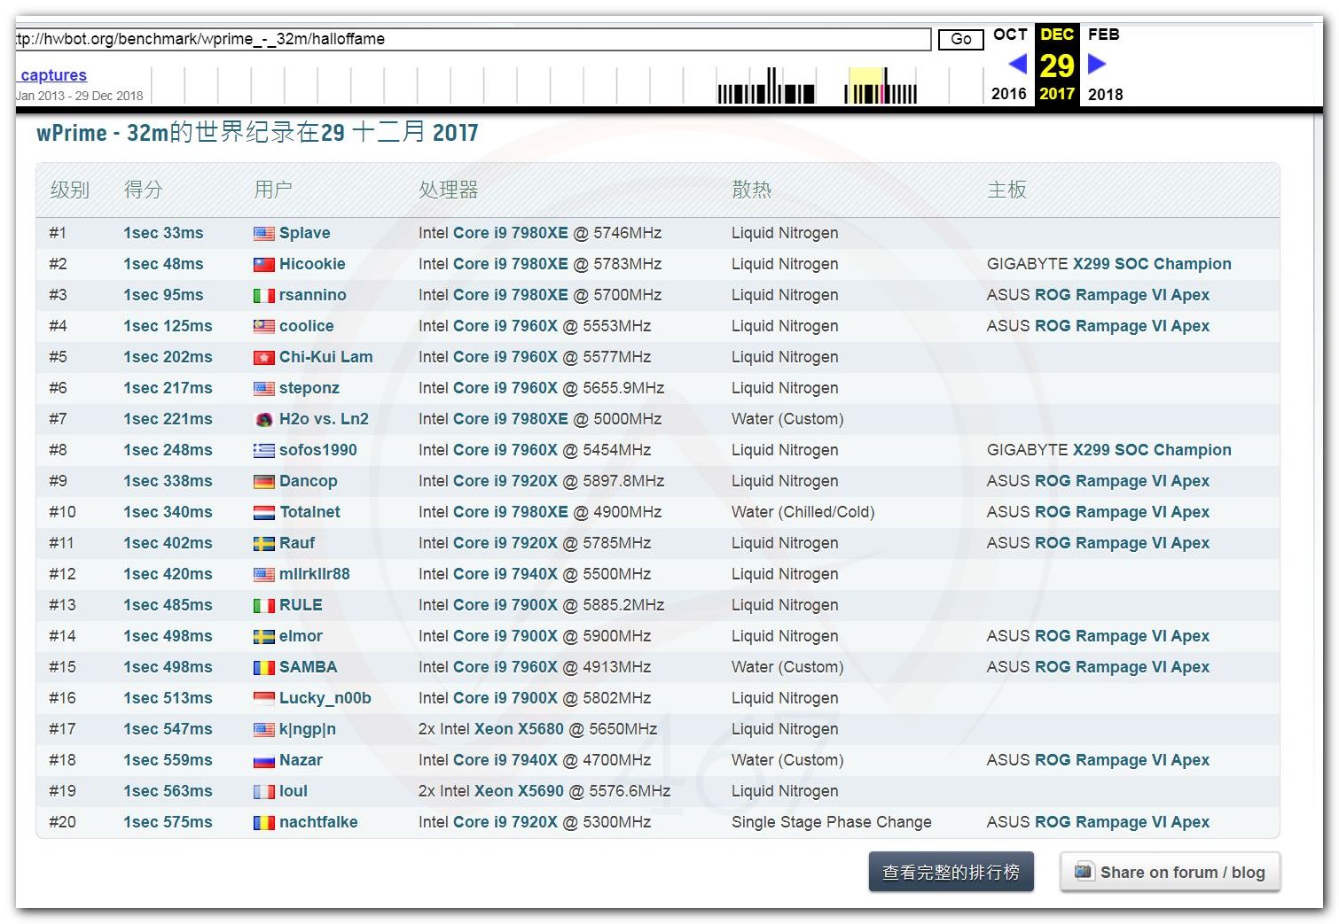
Task: Open user profile nachtfalke
Action: pos(318,822)
